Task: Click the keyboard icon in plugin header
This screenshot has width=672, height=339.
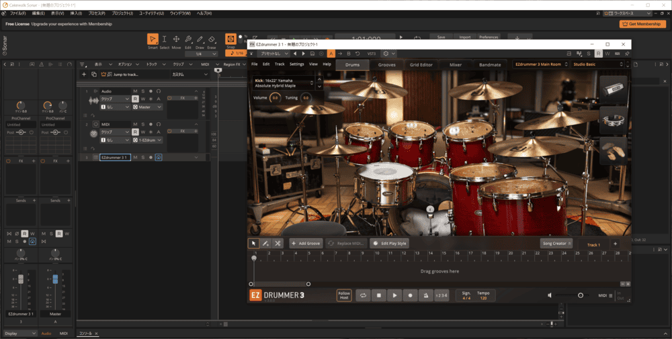Action: (x=617, y=54)
